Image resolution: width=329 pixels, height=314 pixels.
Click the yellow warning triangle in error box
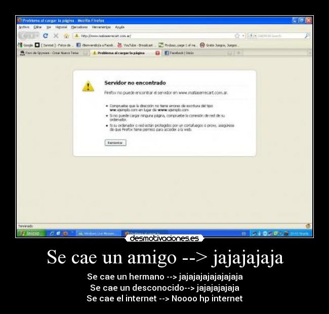tap(88, 86)
